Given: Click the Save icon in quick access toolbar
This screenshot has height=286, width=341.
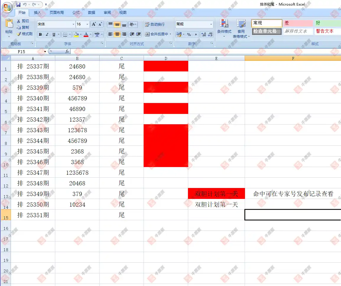Looking at the screenshot, I should coord(18,5).
